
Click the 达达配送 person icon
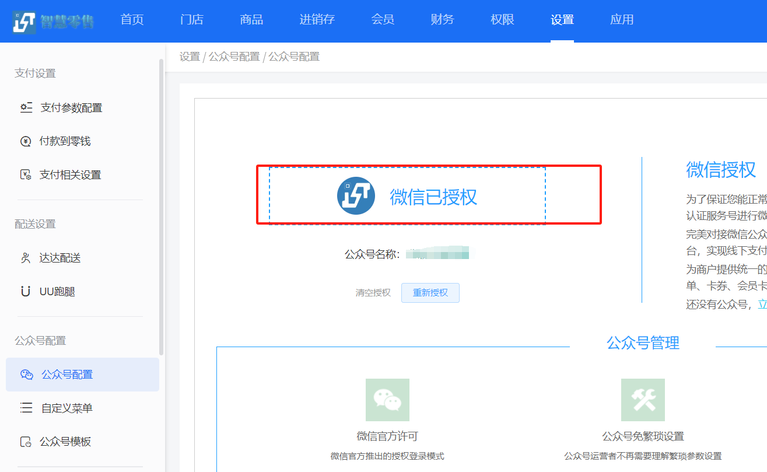(x=26, y=258)
